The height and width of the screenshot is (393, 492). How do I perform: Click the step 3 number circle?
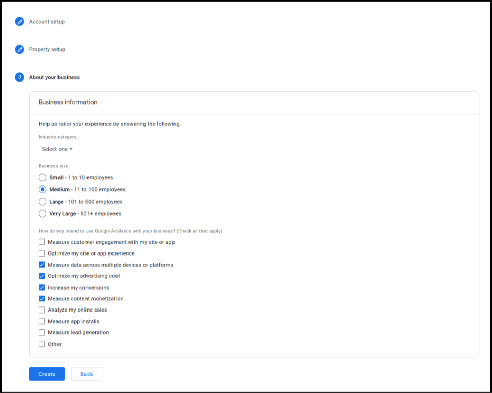[x=19, y=77]
